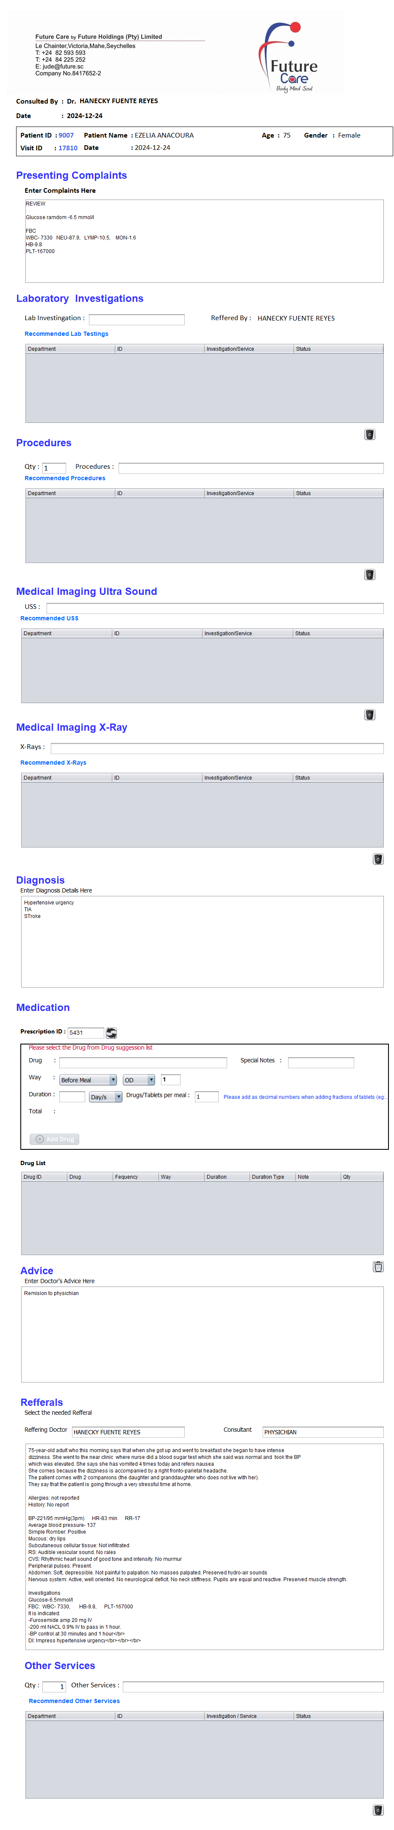Click the delete icon under Laboratory Investigations table

point(369,435)
